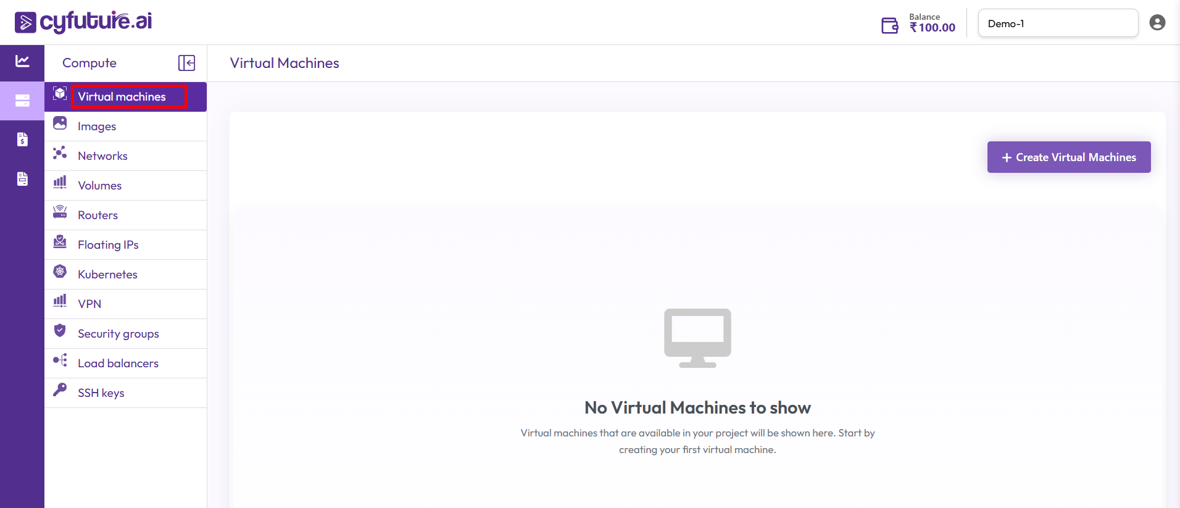Open the Images menu item
The height and width of the screenshot is (508, 1180).
point(97,127)
